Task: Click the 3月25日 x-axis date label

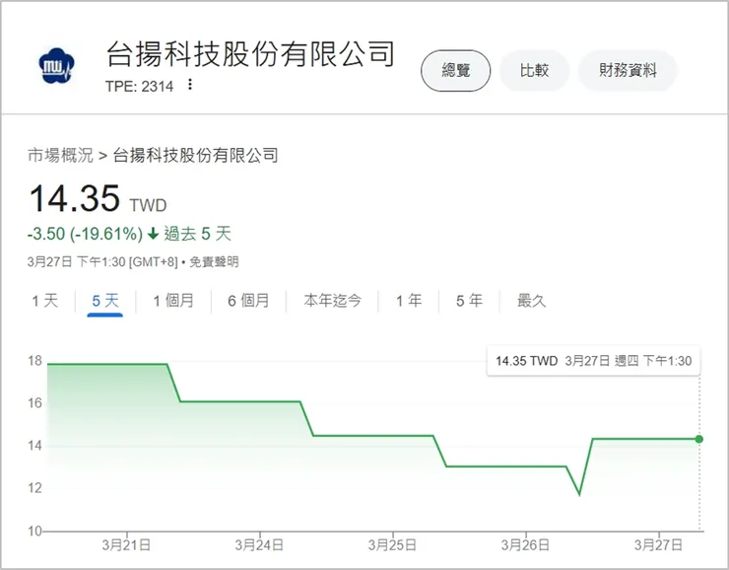Action: point(392,544)
